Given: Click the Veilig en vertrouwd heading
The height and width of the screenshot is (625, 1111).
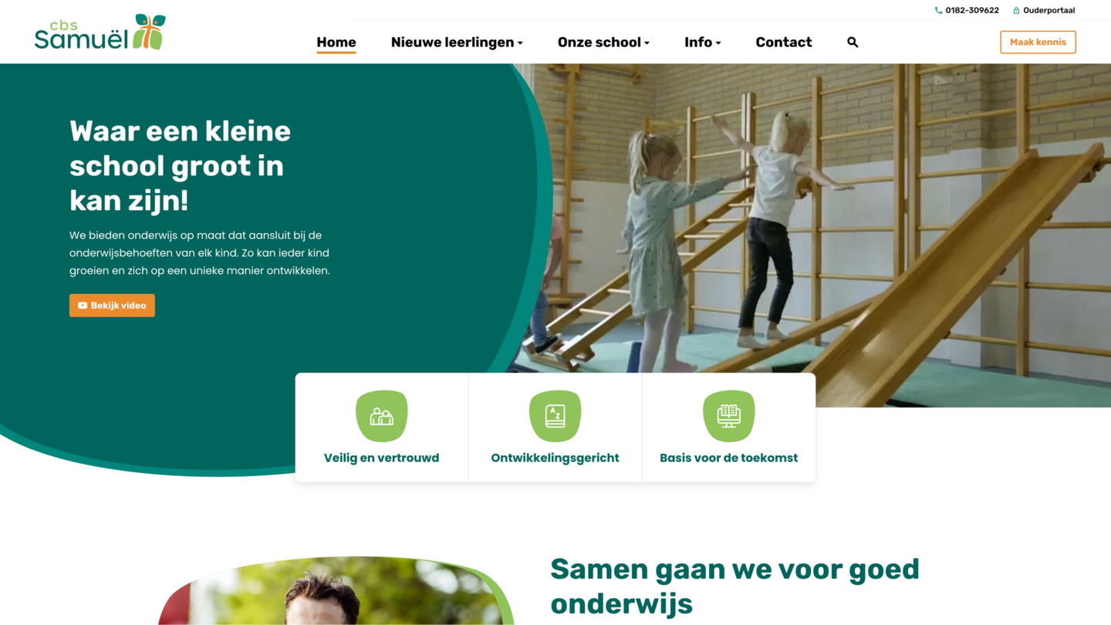Looking at the screenshot, I should 381,458.
